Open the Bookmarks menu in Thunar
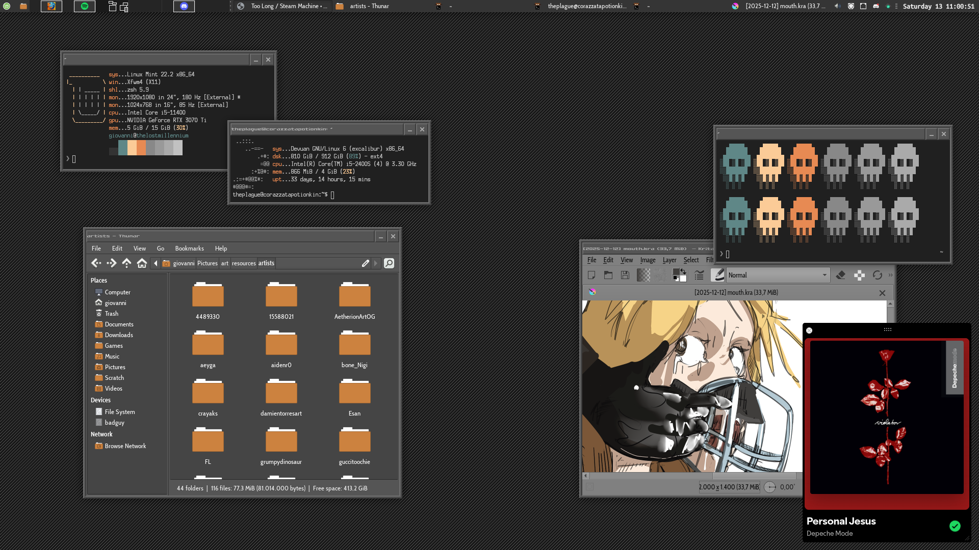 pos(189,249)
